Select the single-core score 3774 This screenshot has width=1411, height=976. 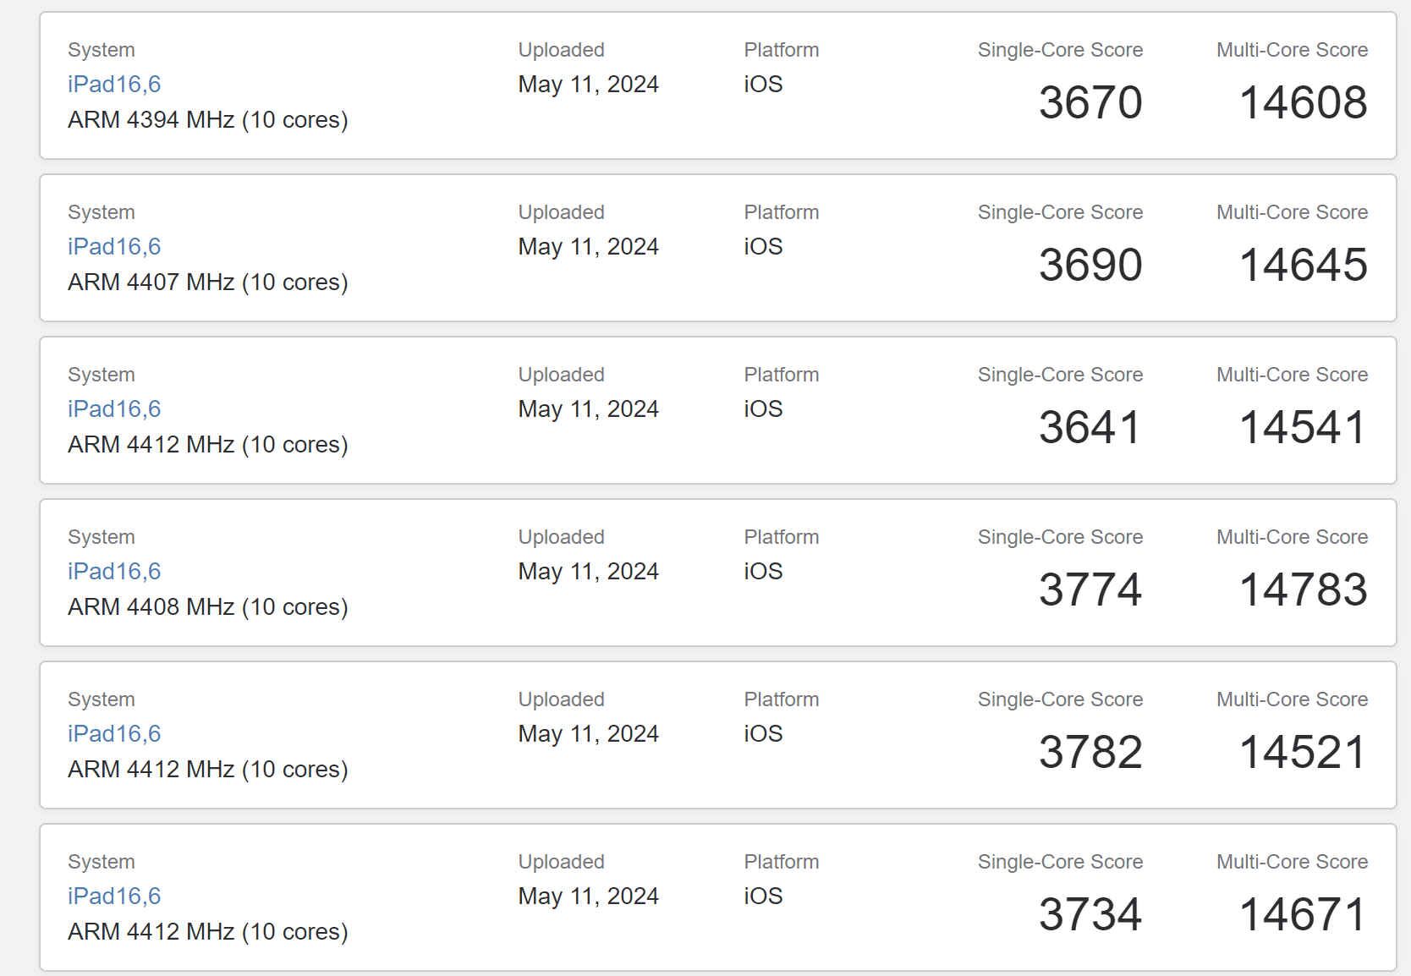pos(1090,589)
